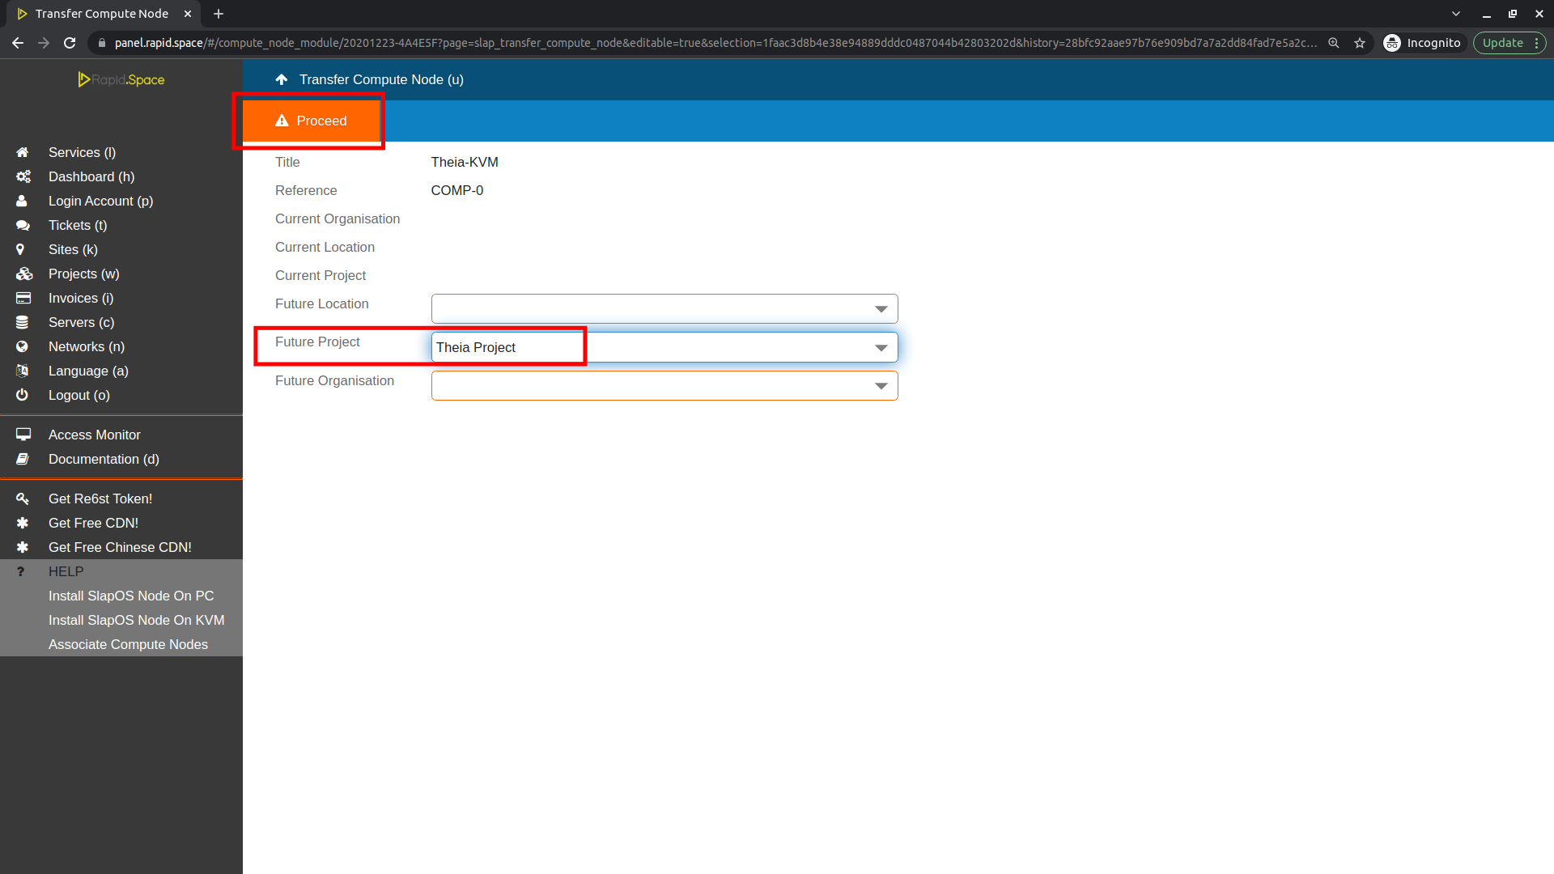Expand Future Location dropdown
This screenshot has height=874, width=1554.
(881, 308)
